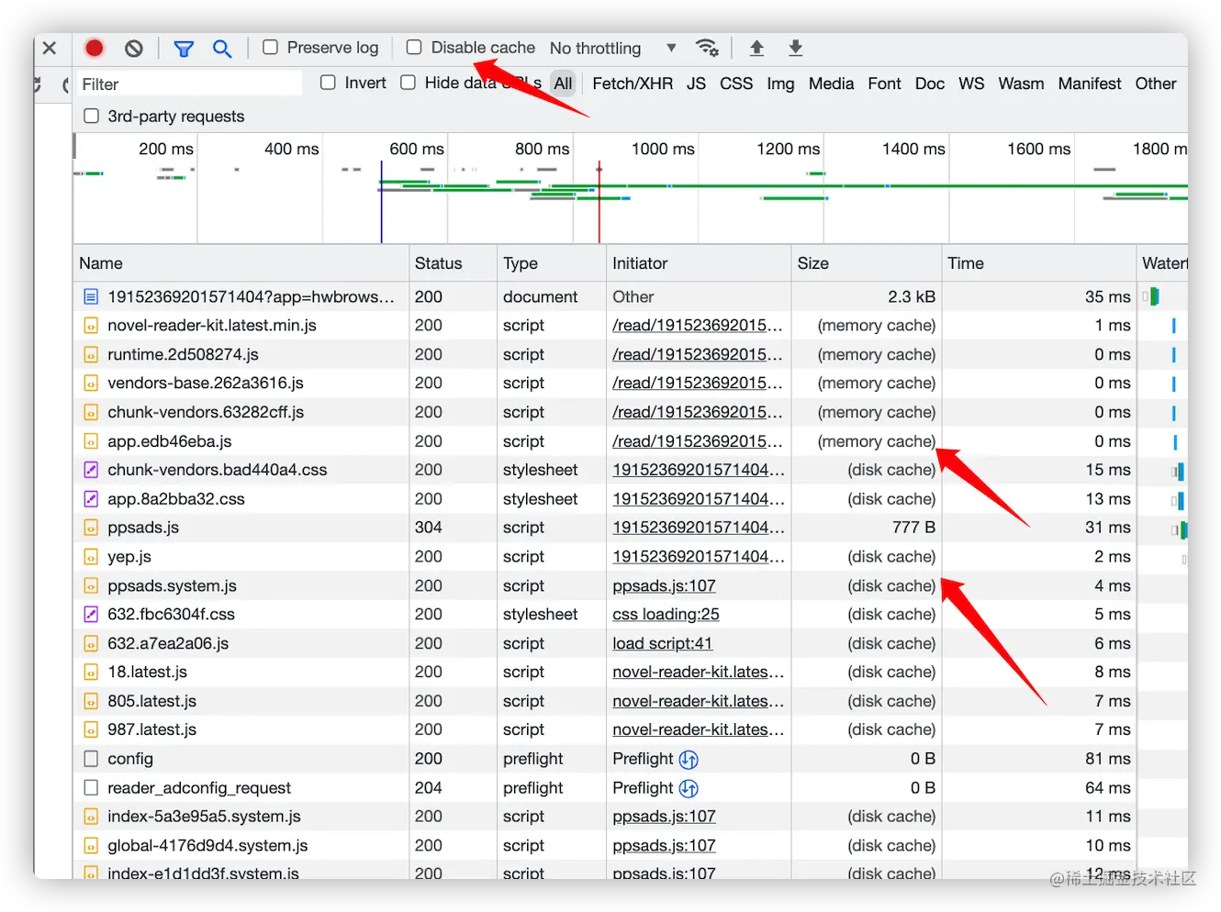This screenshot has height=912, width=1221.
Task: Clear the network log
Action: click(134, 48)
